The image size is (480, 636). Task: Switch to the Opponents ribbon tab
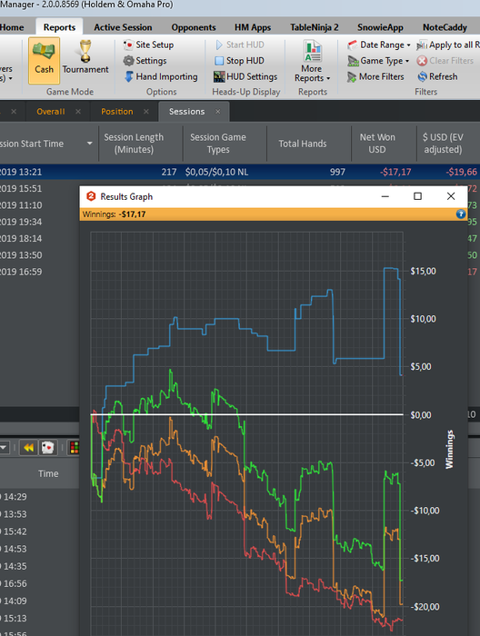(x=193, y=27)
